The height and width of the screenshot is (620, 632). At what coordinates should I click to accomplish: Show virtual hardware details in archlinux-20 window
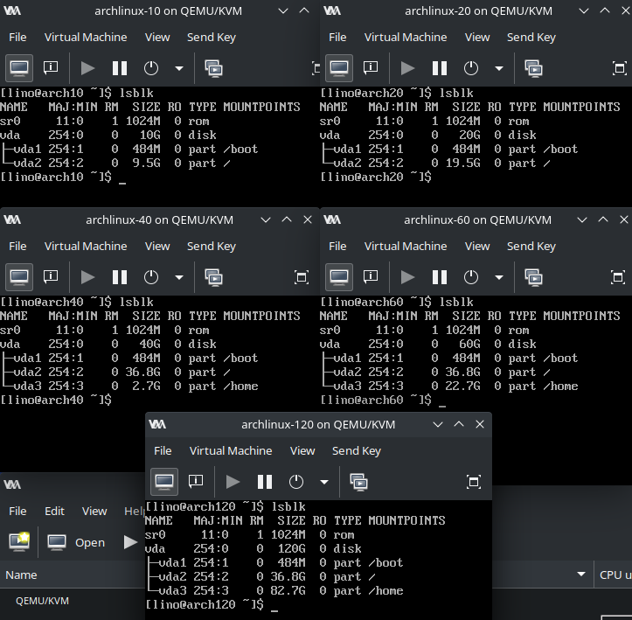[x=371, y=68]
